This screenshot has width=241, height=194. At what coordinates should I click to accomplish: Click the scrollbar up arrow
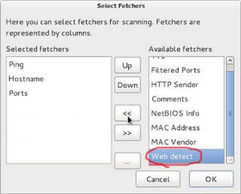click(x=230, y=60)
